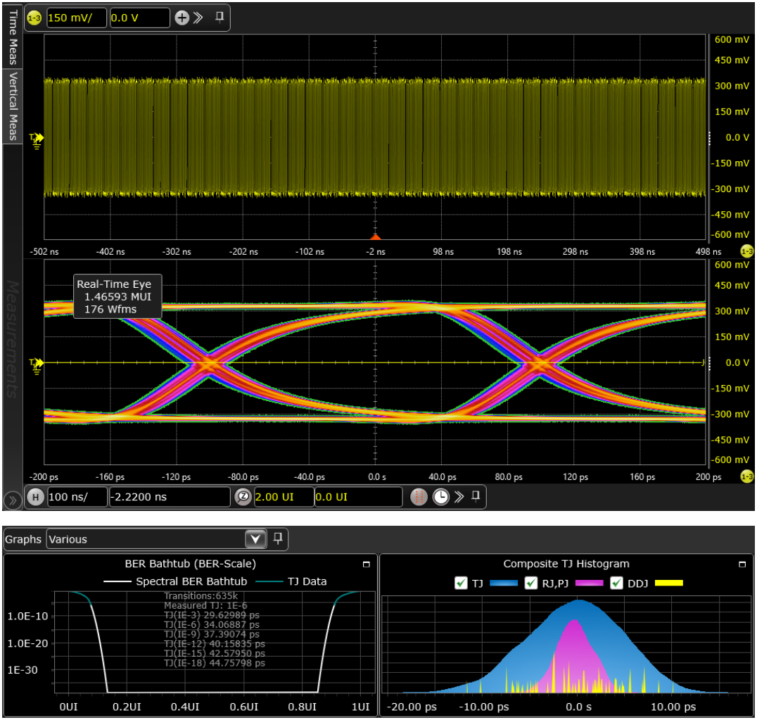This screenshot has height=720, width=757.
Task: Open the Graphs Various dropdown
Action: [255, 539]
